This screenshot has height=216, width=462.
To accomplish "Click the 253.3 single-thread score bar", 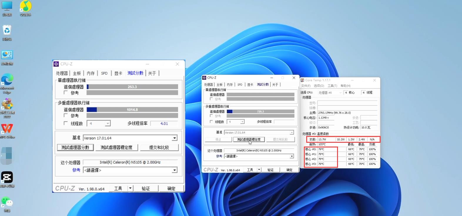I will point(132,87).
